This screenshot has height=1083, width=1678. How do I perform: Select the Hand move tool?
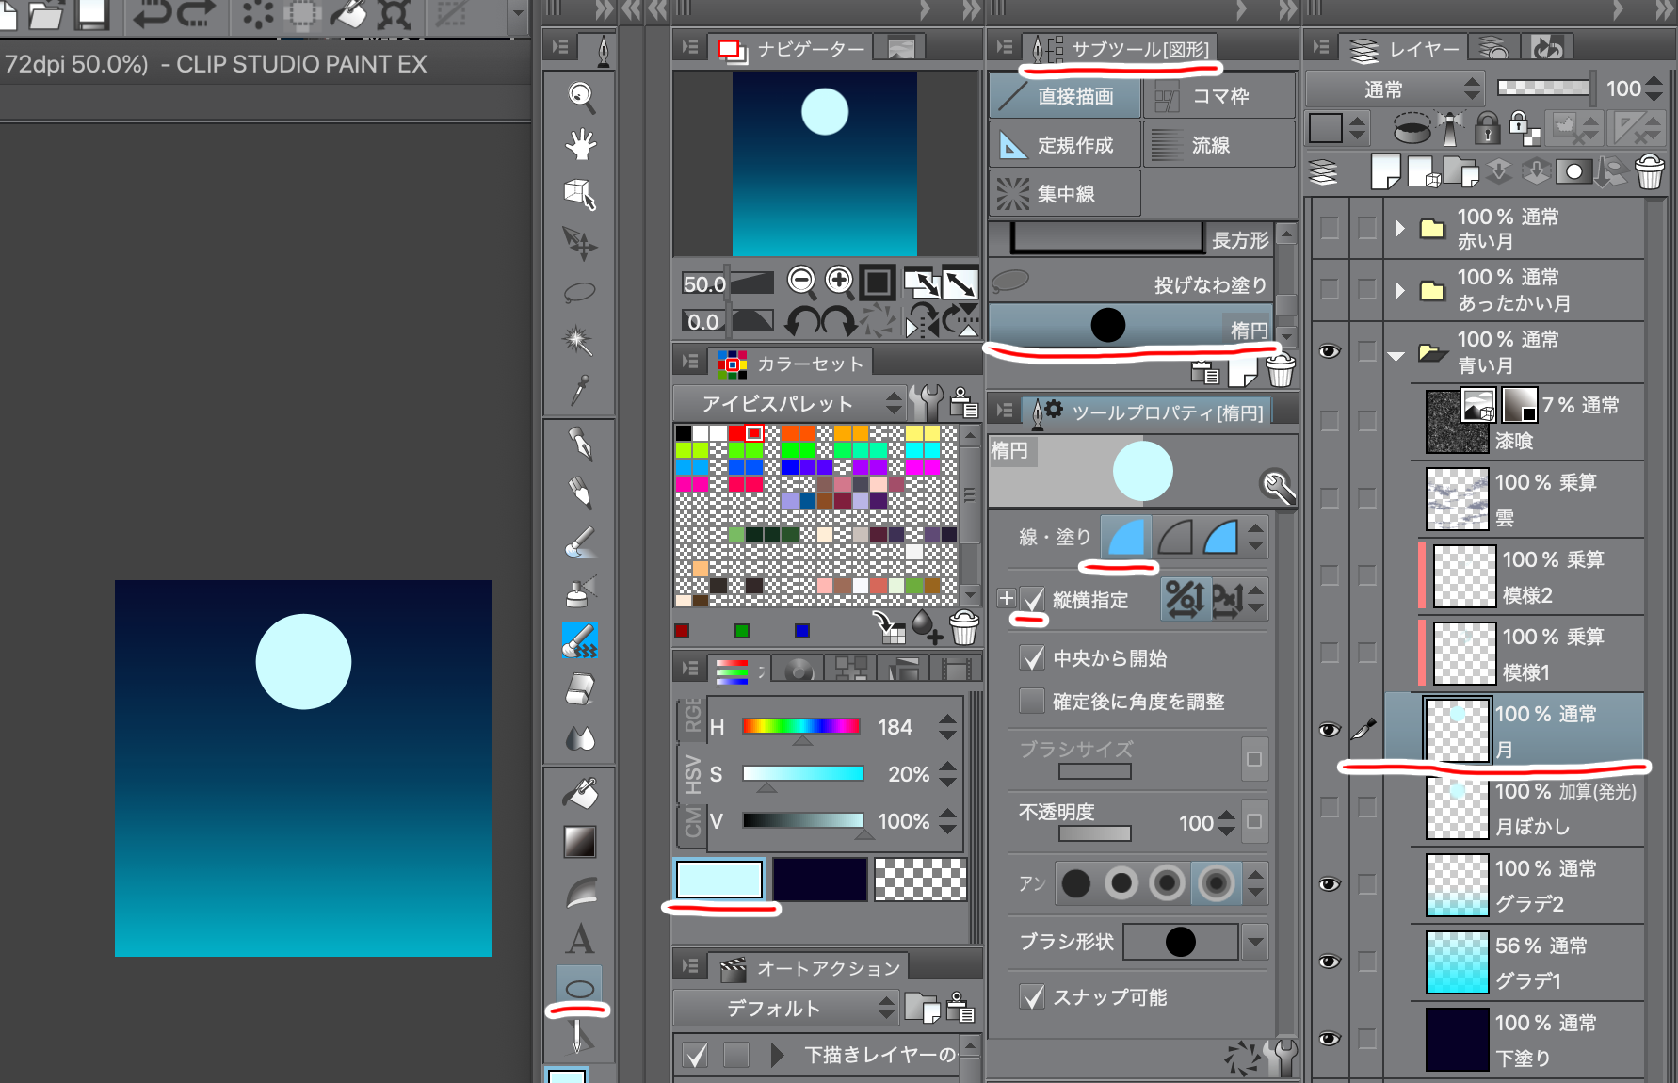point(580,144)
